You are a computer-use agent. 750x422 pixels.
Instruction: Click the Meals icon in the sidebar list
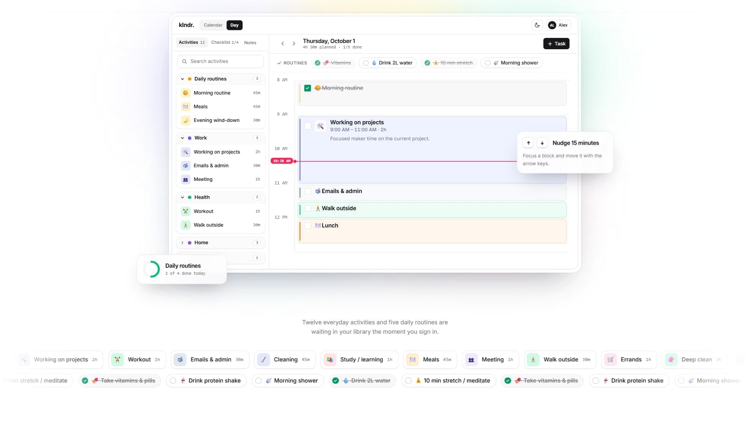pyautogui.click(x=186, y=107)
